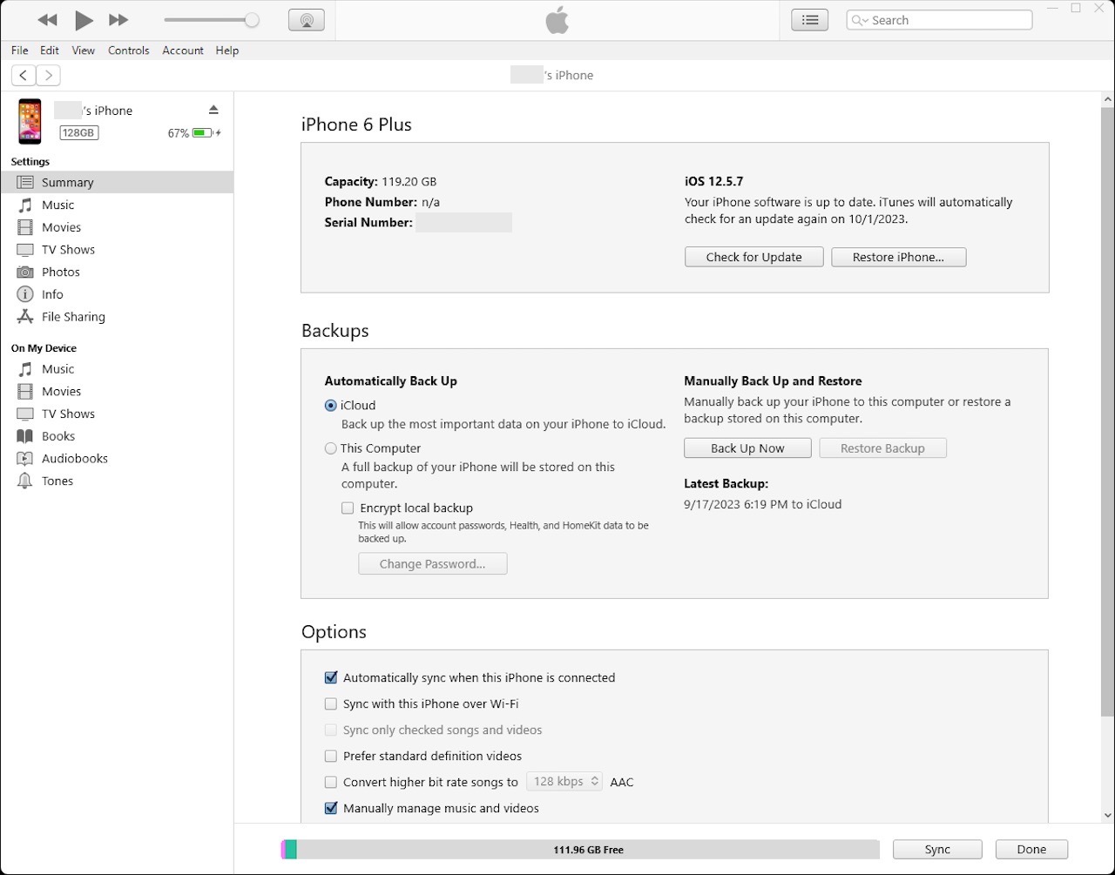Screen dimensions: 1115x875
Task: Select the This Computer backup option
Action: point(331,448)
